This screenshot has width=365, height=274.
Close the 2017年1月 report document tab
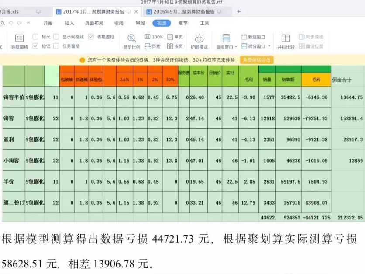coord(136,11)
